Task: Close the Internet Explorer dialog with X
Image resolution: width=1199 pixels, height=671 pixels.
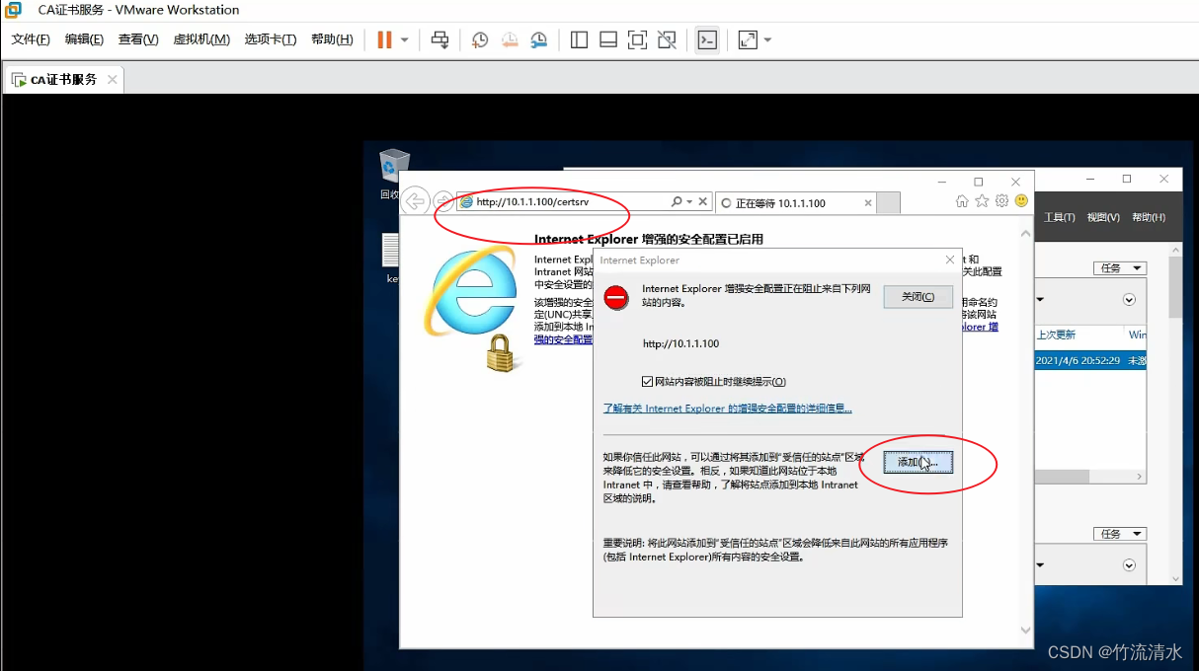Action: (x=950, y=260)
